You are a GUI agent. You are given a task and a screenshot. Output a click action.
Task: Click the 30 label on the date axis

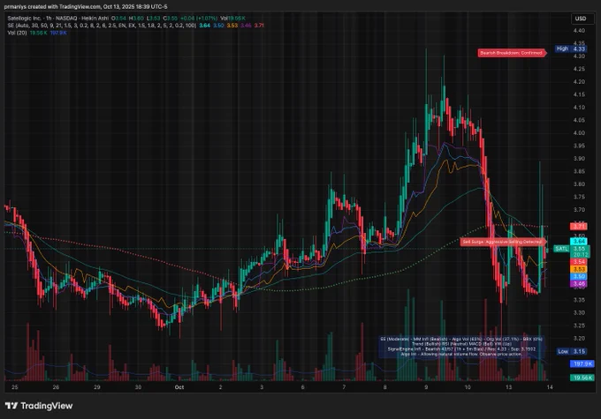pos(138,387)
